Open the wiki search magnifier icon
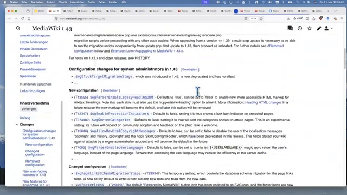The height and width of the screenshot is (195, 347). (x=18, y=28)
